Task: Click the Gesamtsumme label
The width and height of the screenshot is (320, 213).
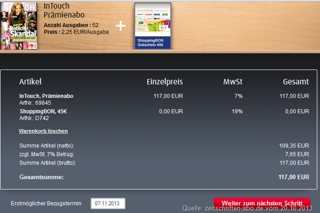Action: [x=41, y=177]
